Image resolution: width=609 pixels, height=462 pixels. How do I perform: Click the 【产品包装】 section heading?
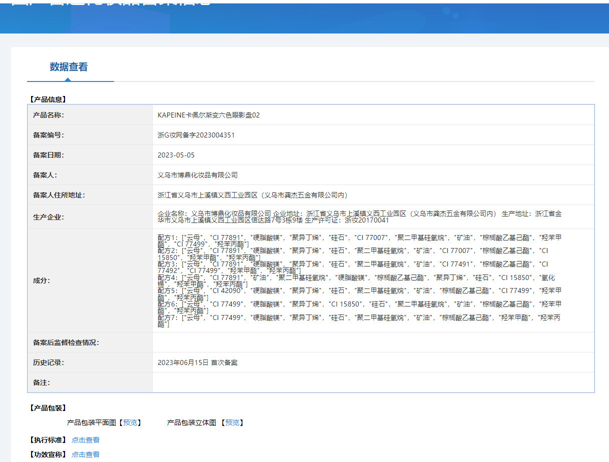pyautogui.click(x=48, y=408)
